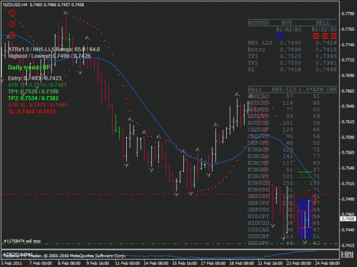Select the panel TP1 sell value 0.7393
The image size is (357, 267).
pyautogui.click(x=326, y=56)
